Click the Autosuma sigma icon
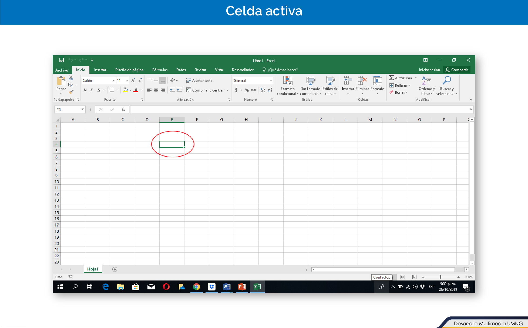 pos(391,78)
